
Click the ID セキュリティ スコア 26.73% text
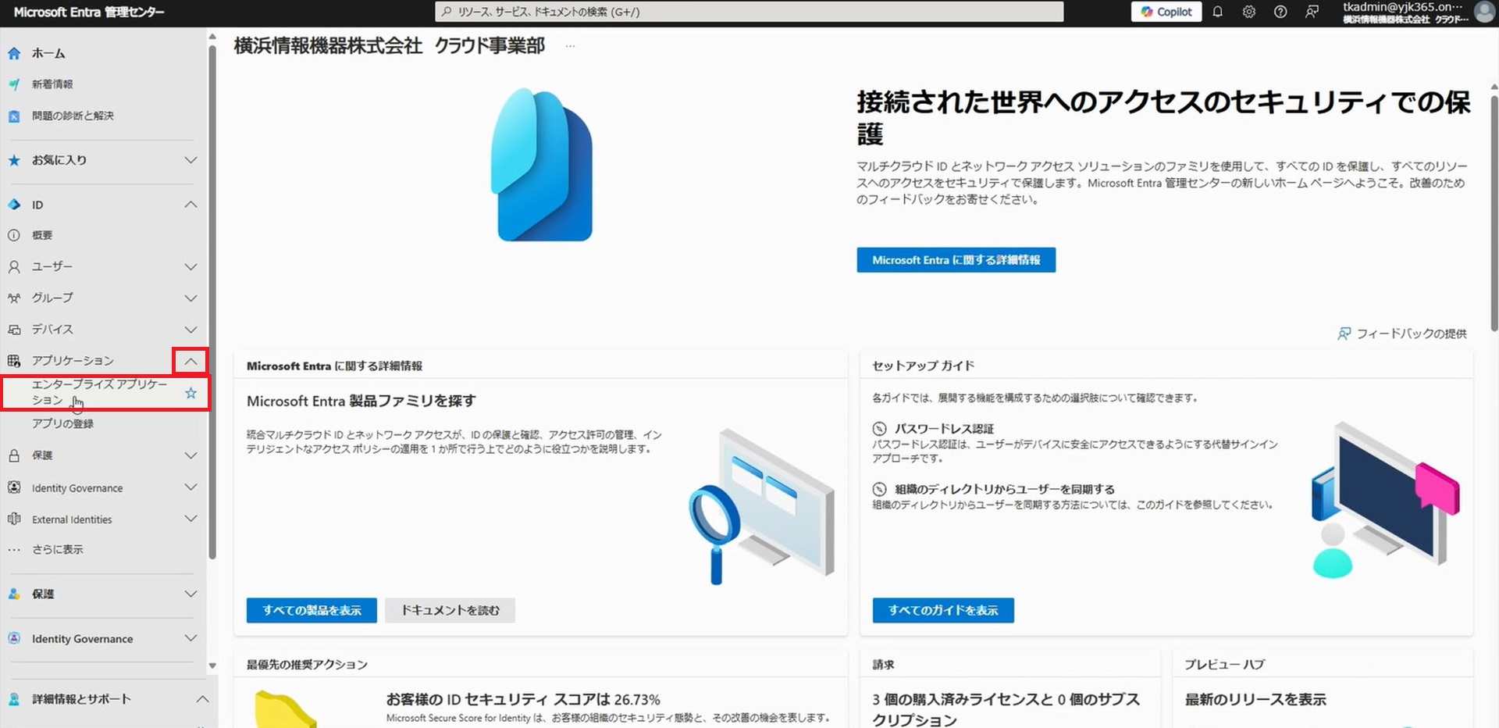[523, 700]
